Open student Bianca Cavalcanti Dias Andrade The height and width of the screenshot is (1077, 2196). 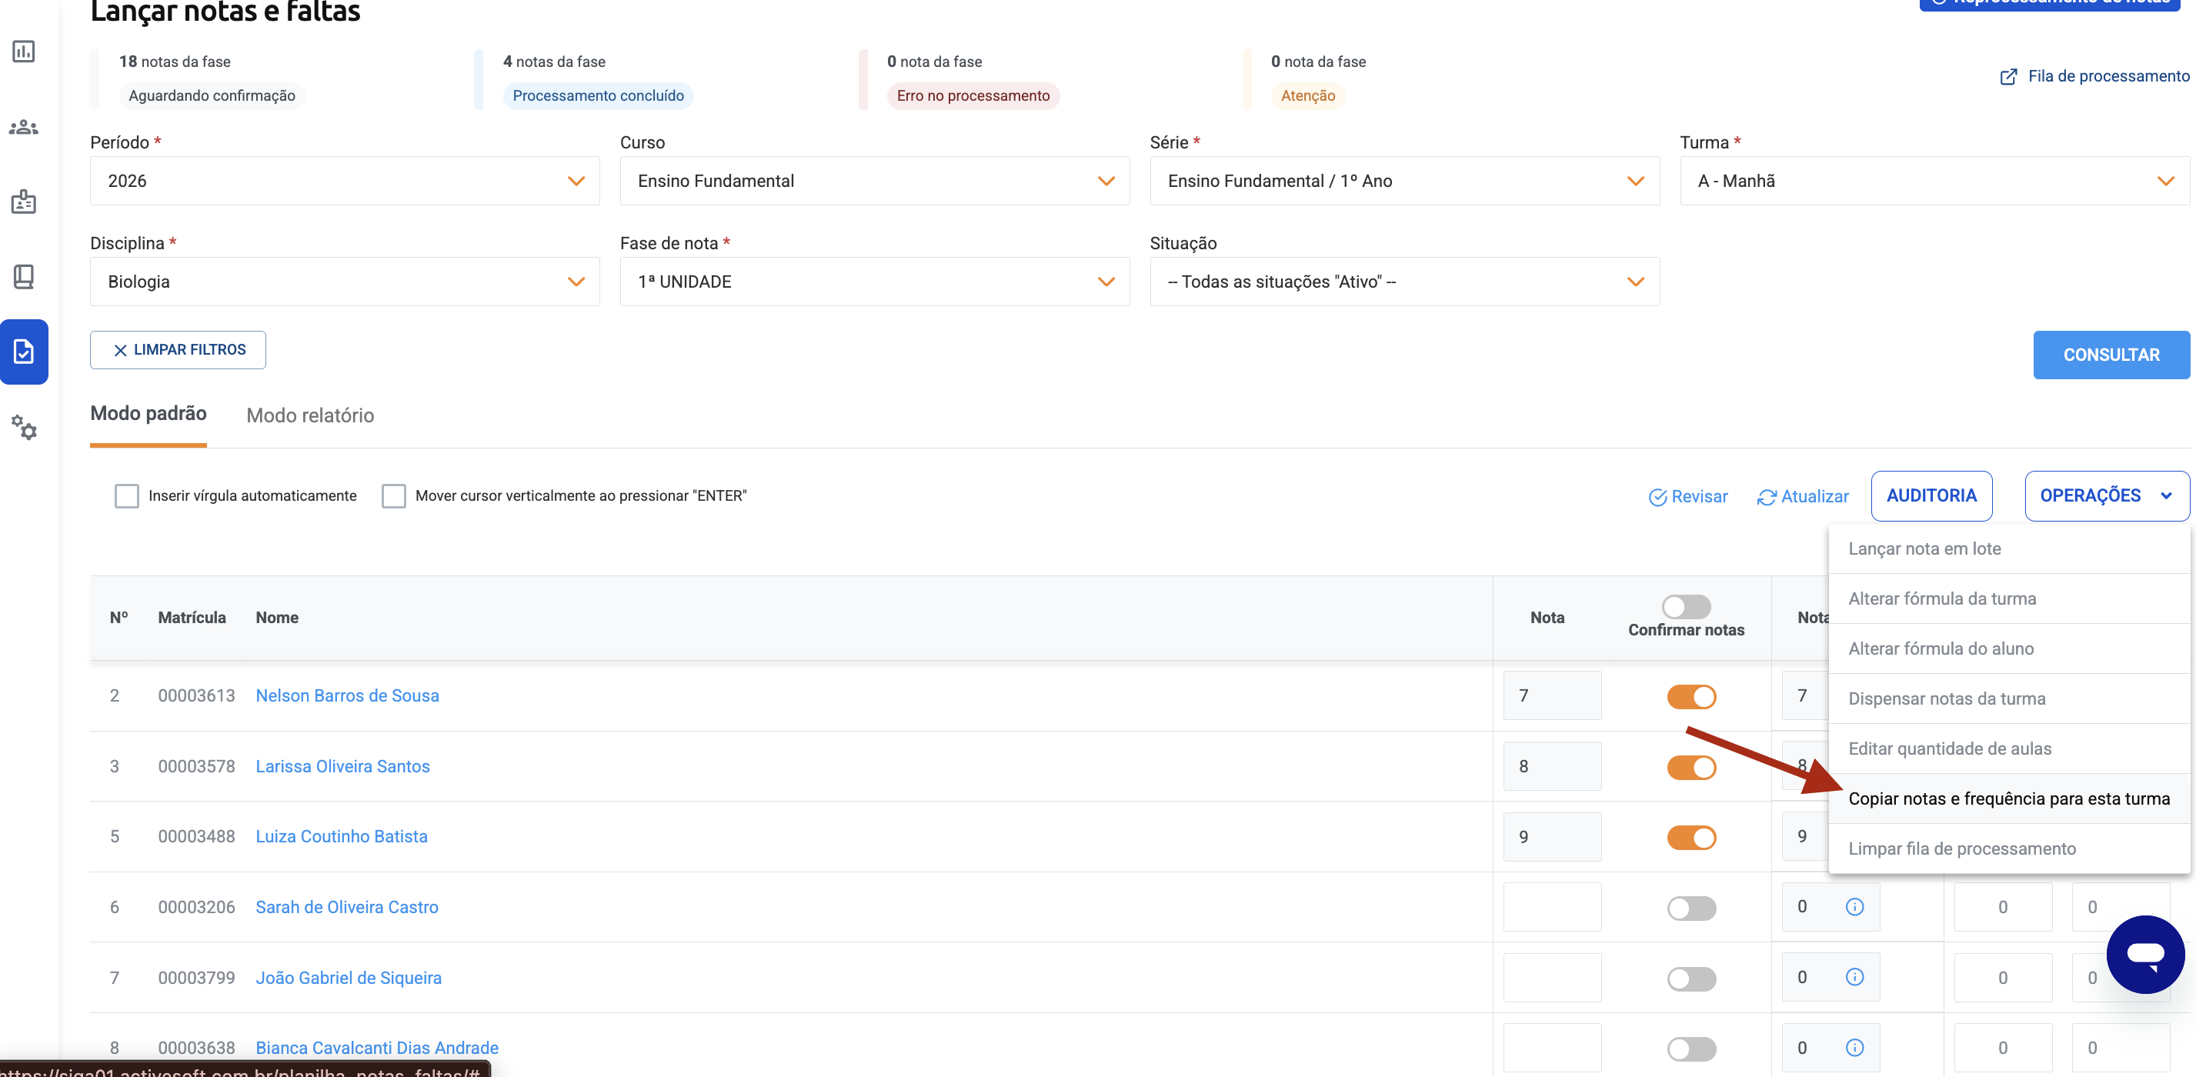[x=377, y=1048]
